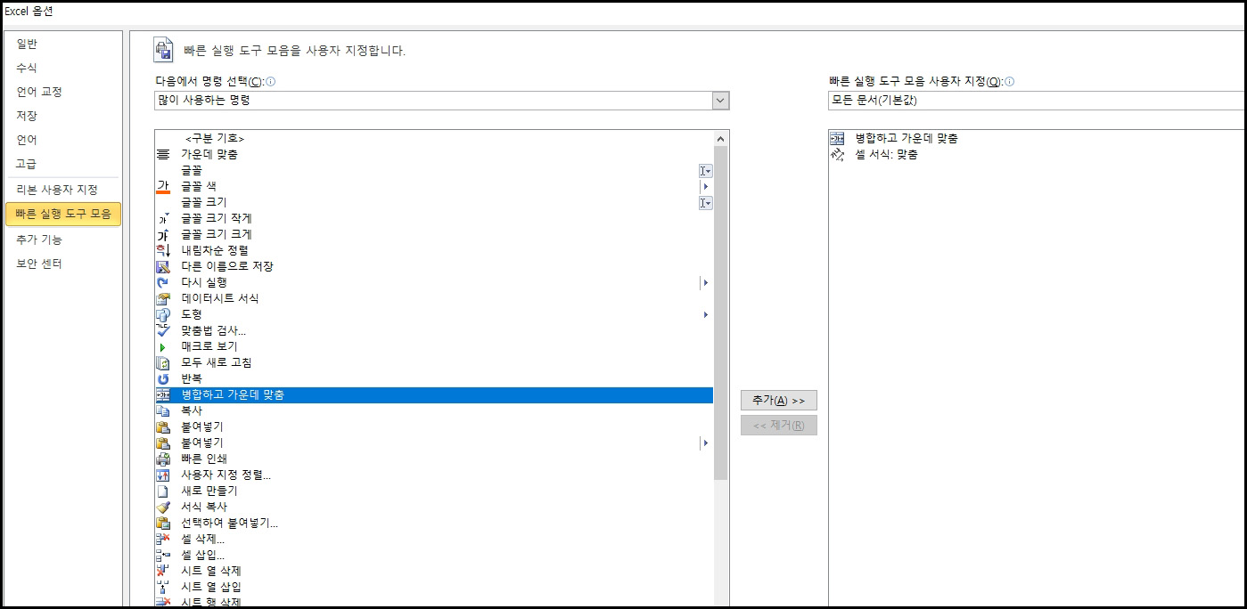Open the 다음에서 명령 선택 dropdown
The image size is (1247, 609).
click(442, 101)
